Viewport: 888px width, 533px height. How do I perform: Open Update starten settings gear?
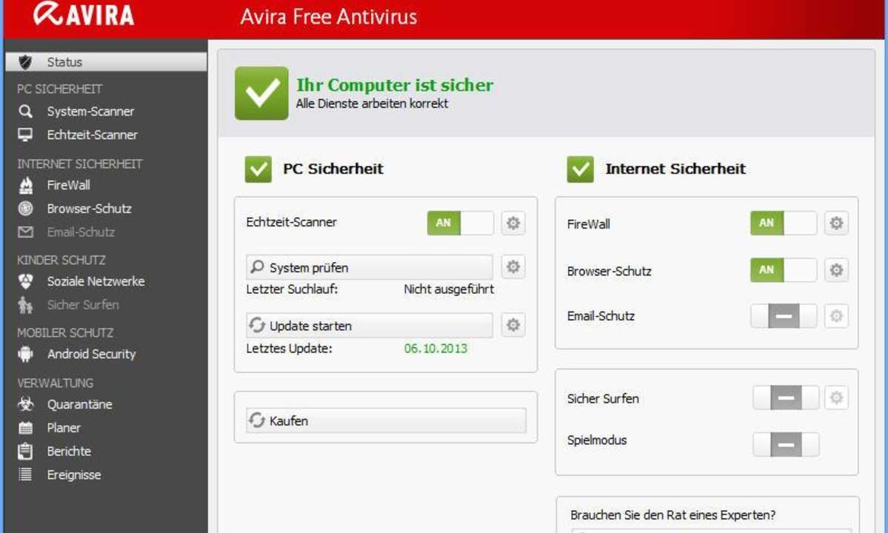click(x=513, y=325)
